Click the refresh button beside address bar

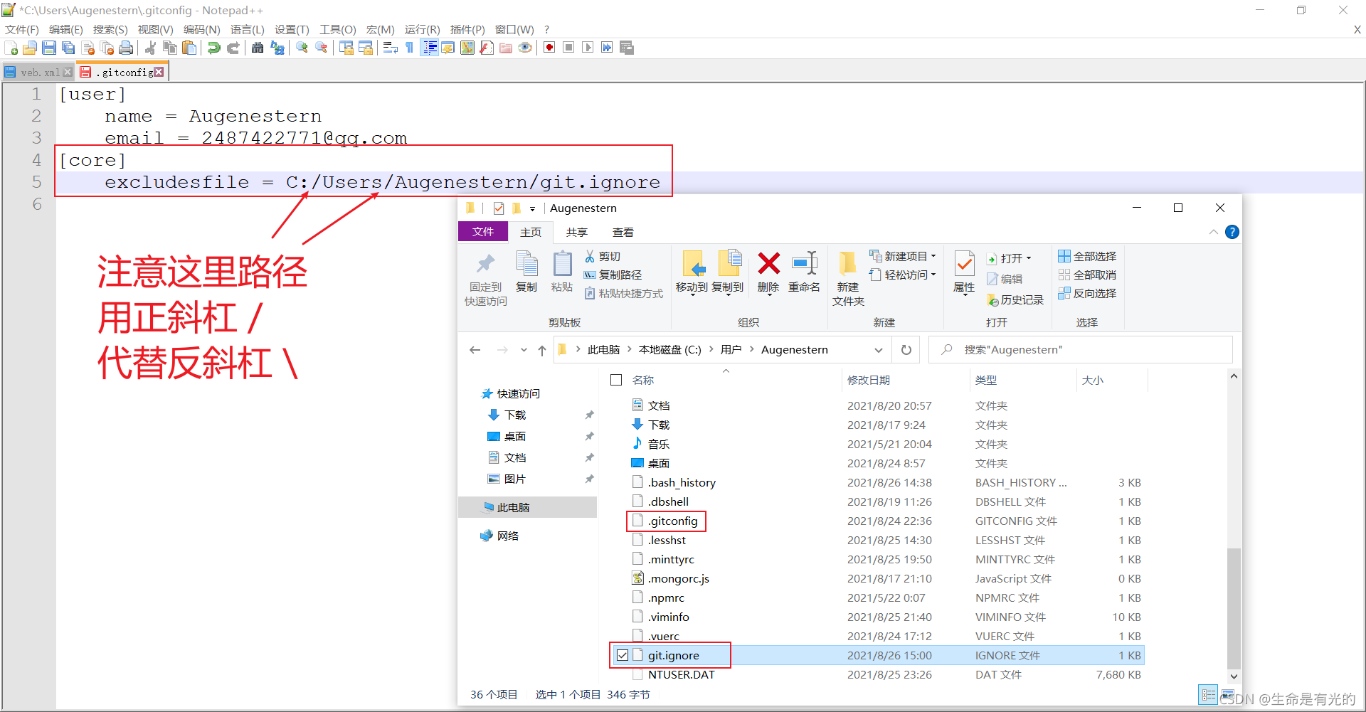[x=906, y=350]
